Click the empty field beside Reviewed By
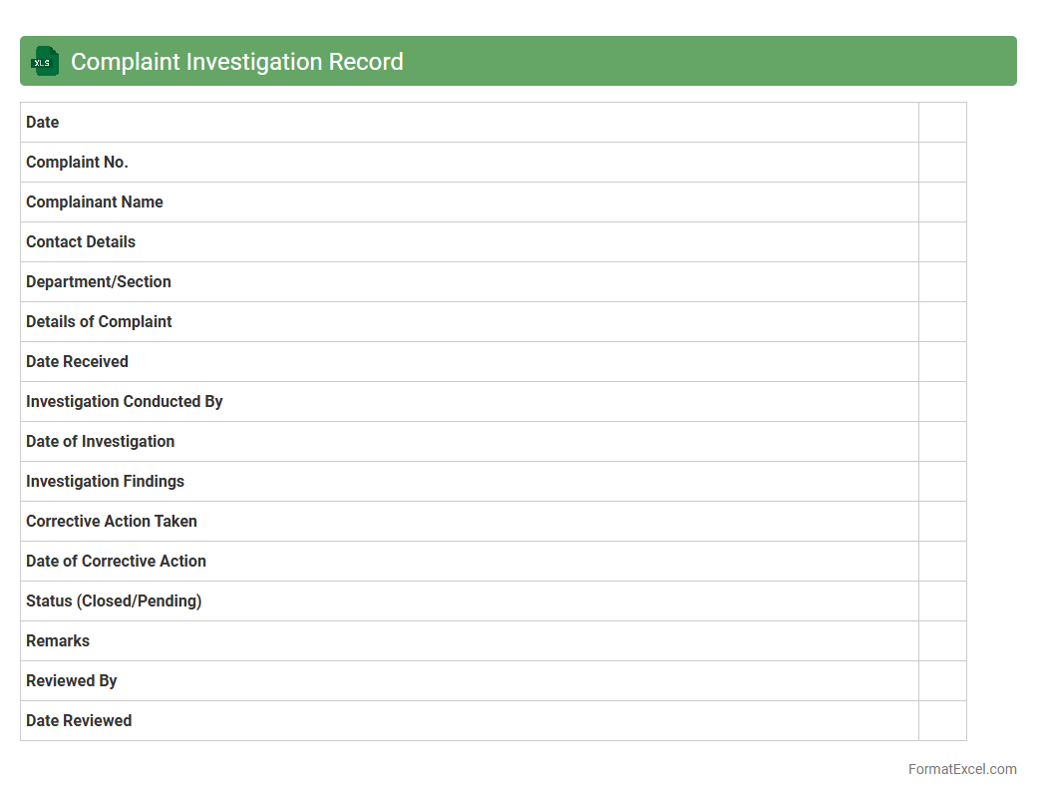 (x=942, y=680)
